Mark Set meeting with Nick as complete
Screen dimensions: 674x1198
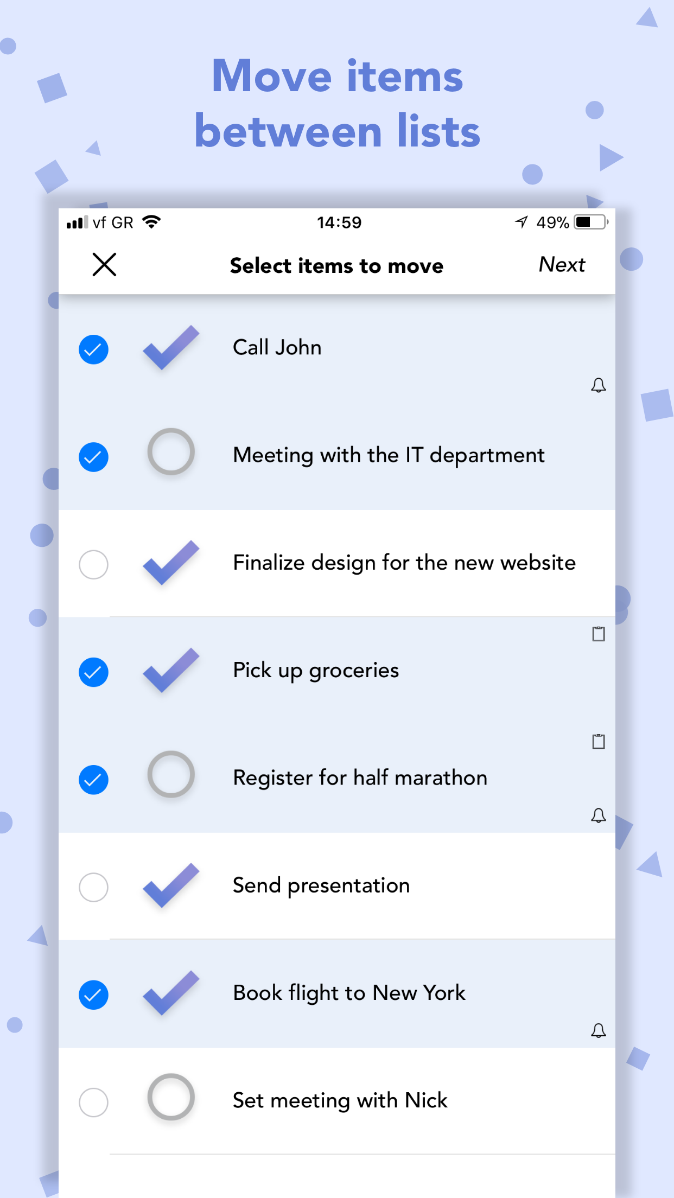pyautogui.click(x=171, y=1097)
